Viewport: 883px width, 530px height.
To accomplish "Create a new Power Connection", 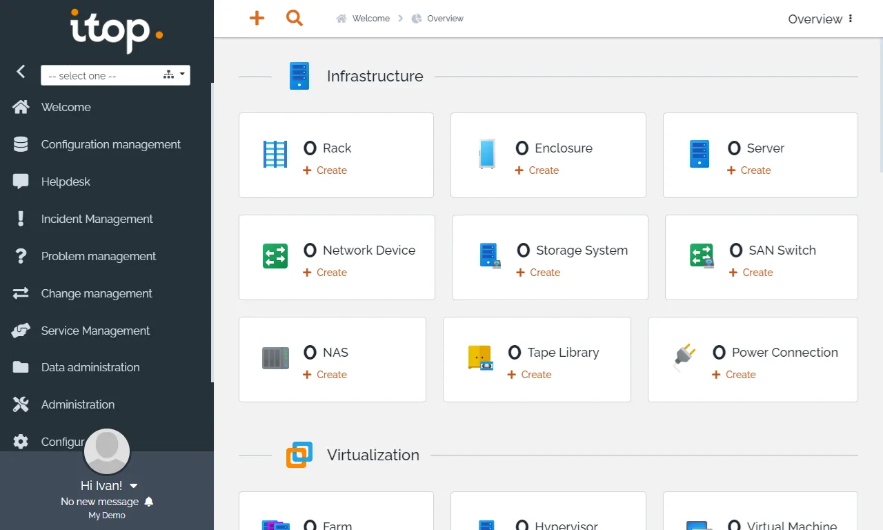I will pyautogui.click(x=734, y=375).
